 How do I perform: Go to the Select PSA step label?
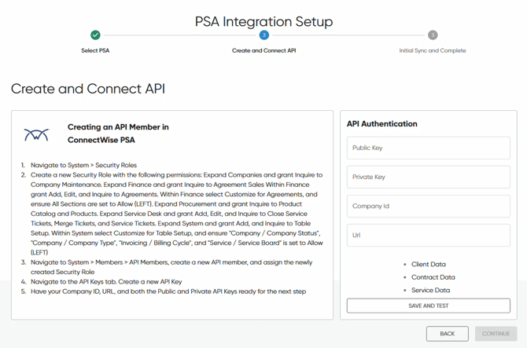click(95, 50)
